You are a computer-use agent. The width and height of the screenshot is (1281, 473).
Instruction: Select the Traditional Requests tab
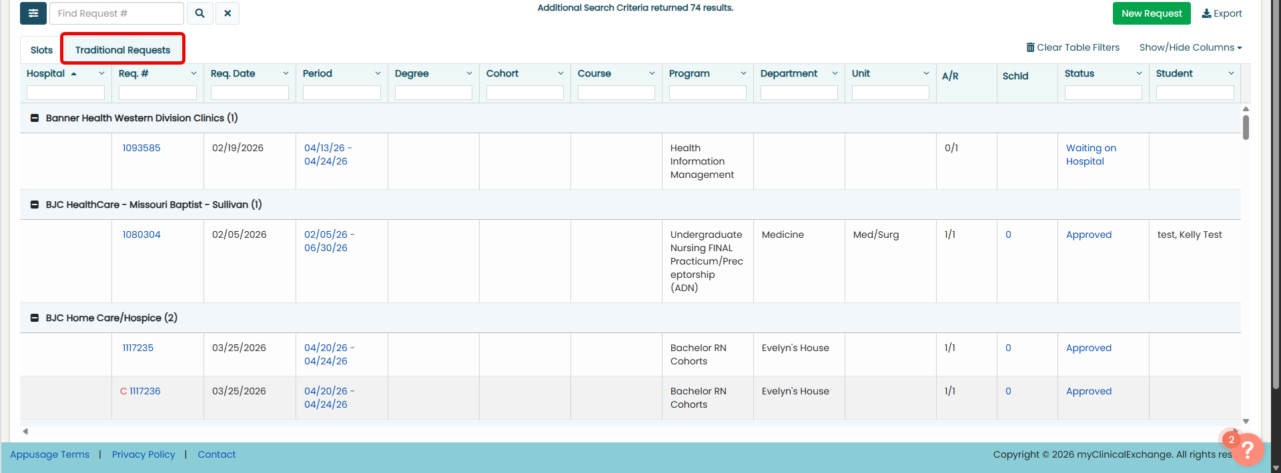(x=123, y=50)
